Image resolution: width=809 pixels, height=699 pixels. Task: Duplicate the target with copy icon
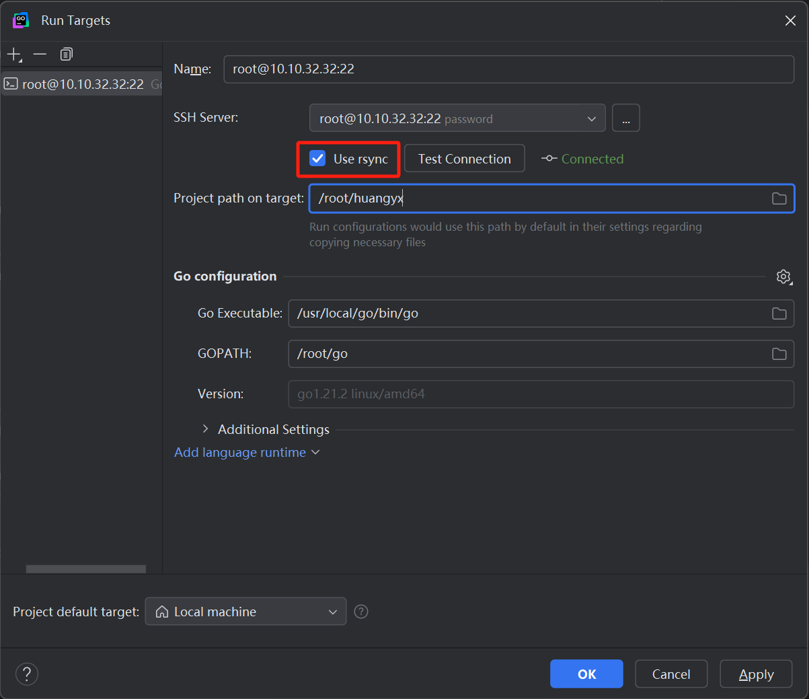66,54
